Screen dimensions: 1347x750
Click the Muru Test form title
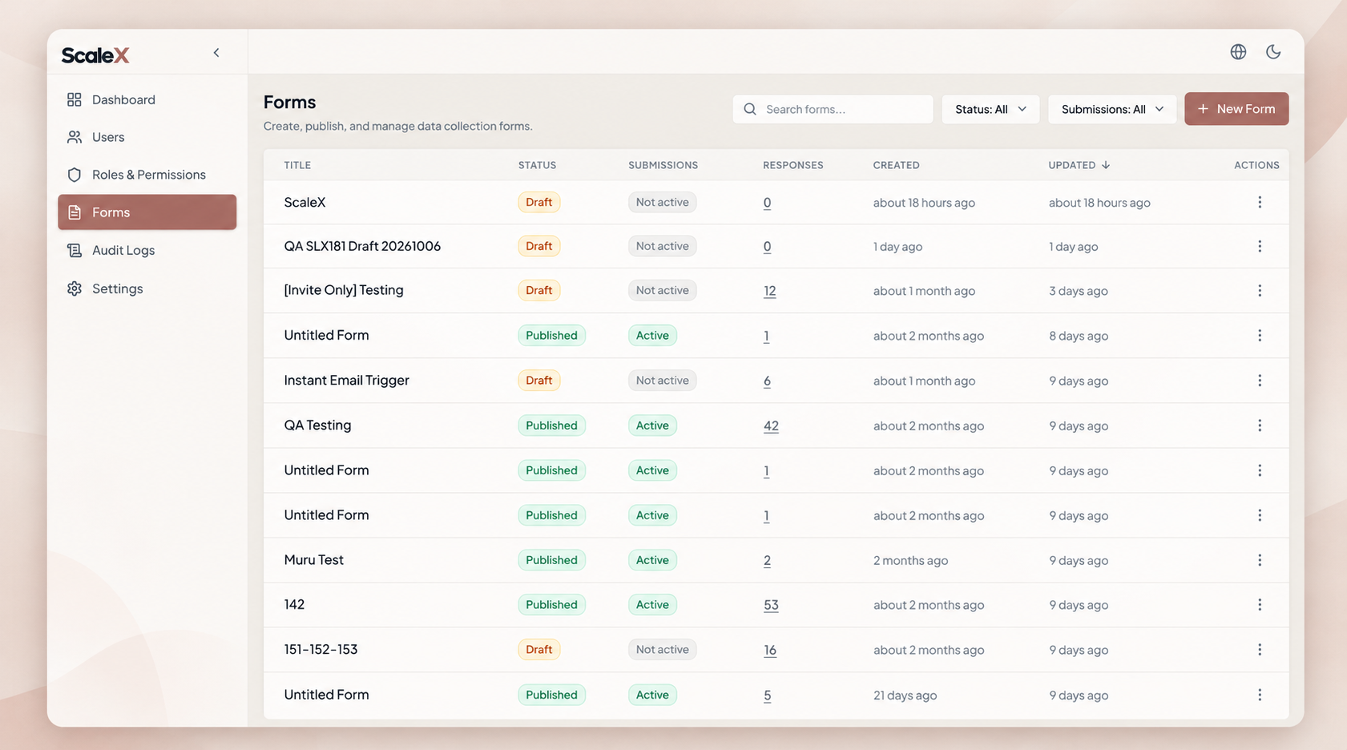(x=313, y=560)
